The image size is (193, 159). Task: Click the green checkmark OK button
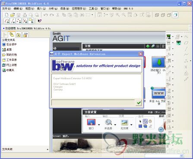click(x=139, y=103)
